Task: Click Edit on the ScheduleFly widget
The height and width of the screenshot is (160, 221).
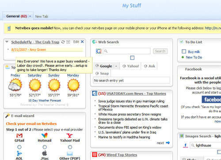Action: pyautogui.click(x=76, y=42)
